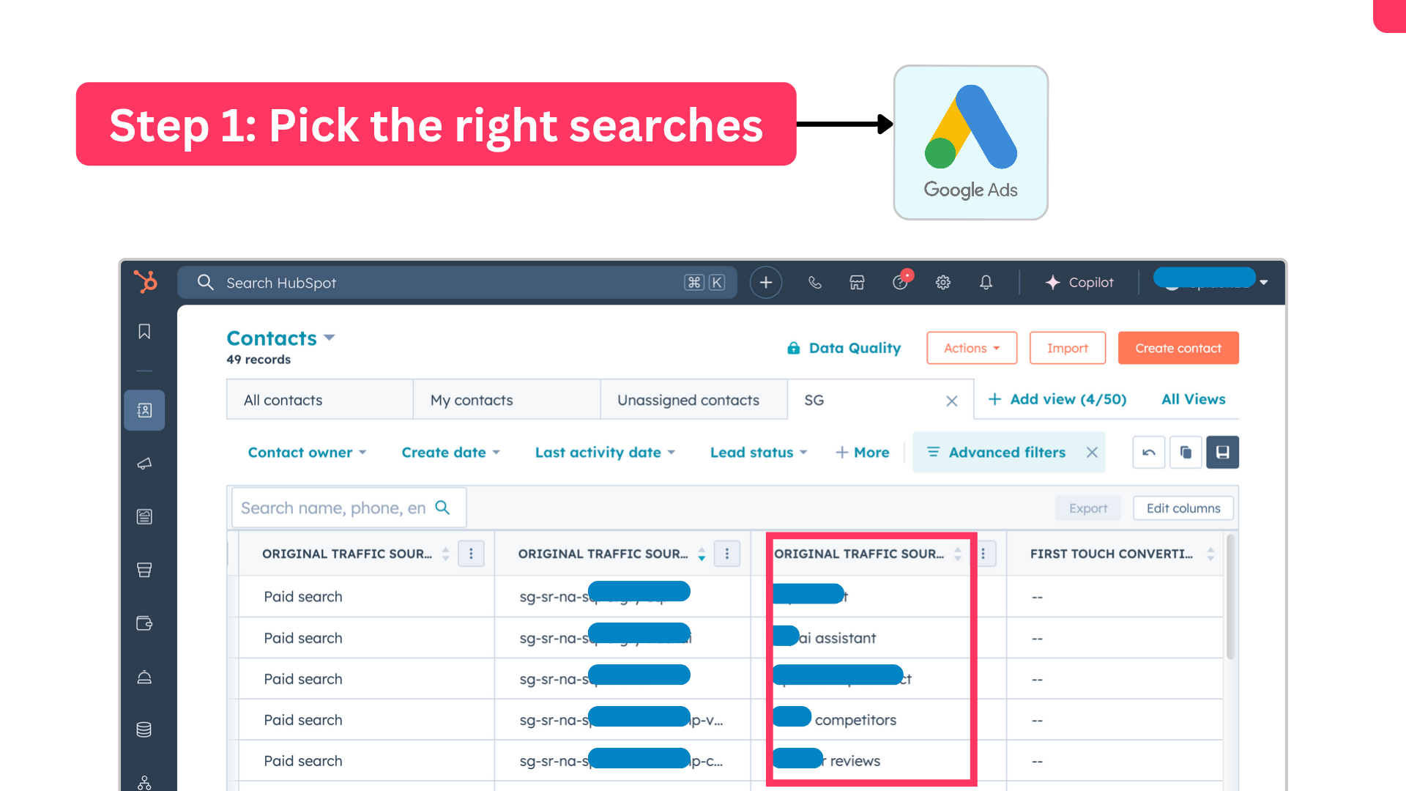Image resolution: width=1406 pixels, height=791 pixels.
Task: Open the Data Management database sidebar icon
Action: click(x=144, y=729)
